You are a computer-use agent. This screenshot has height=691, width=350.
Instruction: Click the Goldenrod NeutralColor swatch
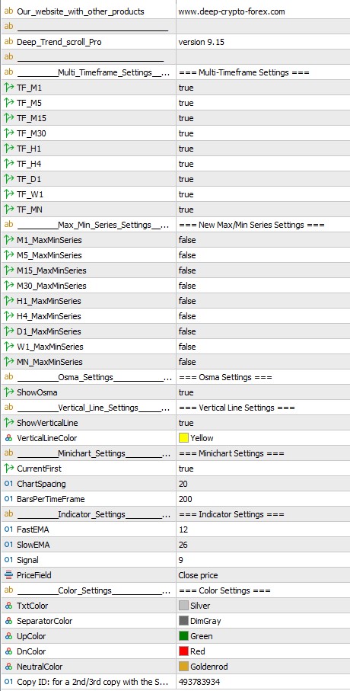(183, 667)
